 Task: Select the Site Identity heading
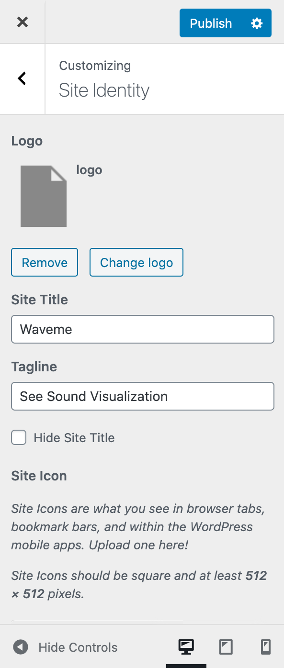(x=104, y=90)
